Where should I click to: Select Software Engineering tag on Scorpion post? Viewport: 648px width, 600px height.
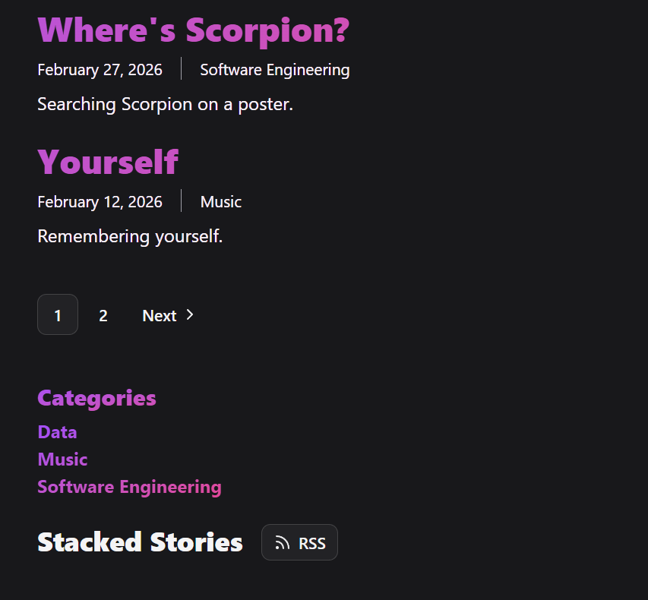click(275, 69)
